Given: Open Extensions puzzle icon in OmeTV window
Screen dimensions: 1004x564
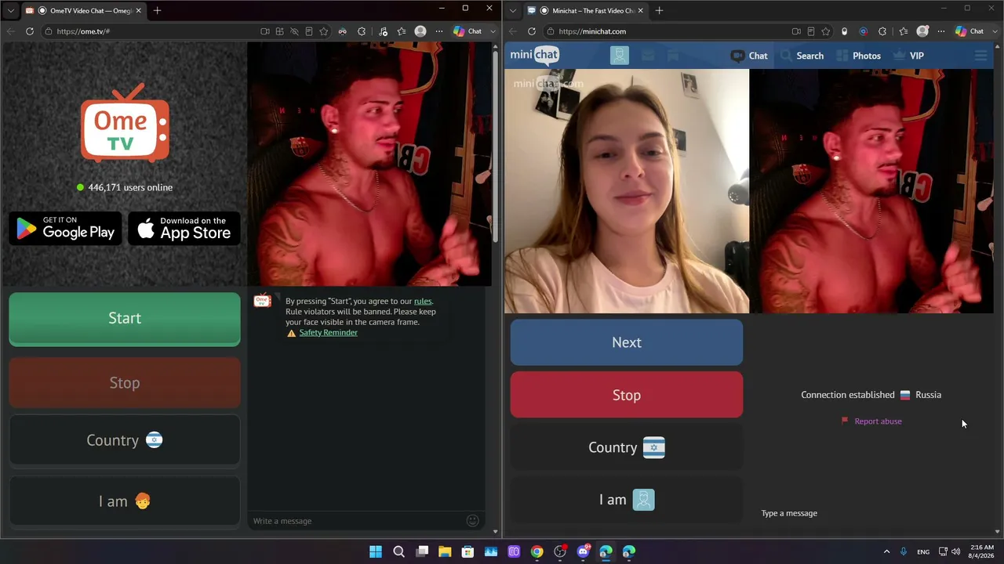Looking at the screenshot, I should pos(362,31).
